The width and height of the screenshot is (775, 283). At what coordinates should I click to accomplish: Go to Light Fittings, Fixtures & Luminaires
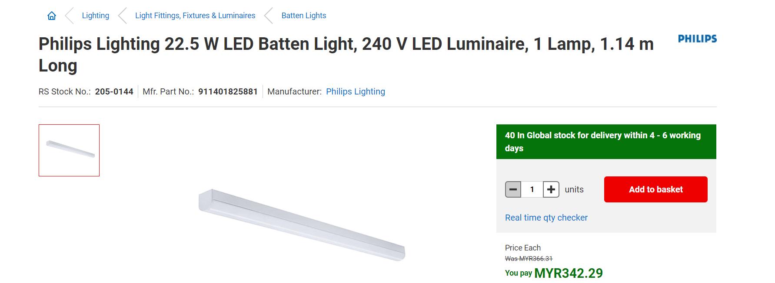tap(195, 16)
